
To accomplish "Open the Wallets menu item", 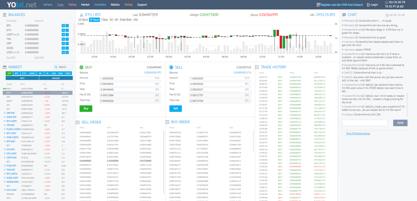I will 115,5.
